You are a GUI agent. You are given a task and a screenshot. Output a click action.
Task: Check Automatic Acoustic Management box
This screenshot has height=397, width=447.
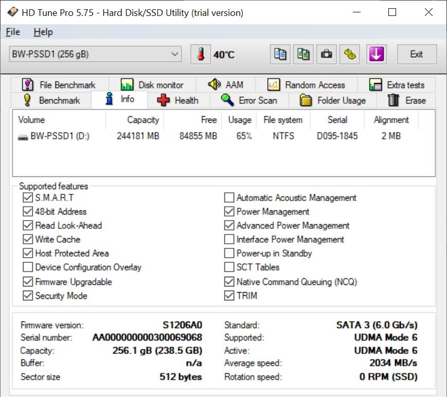(x=229, y=198)
